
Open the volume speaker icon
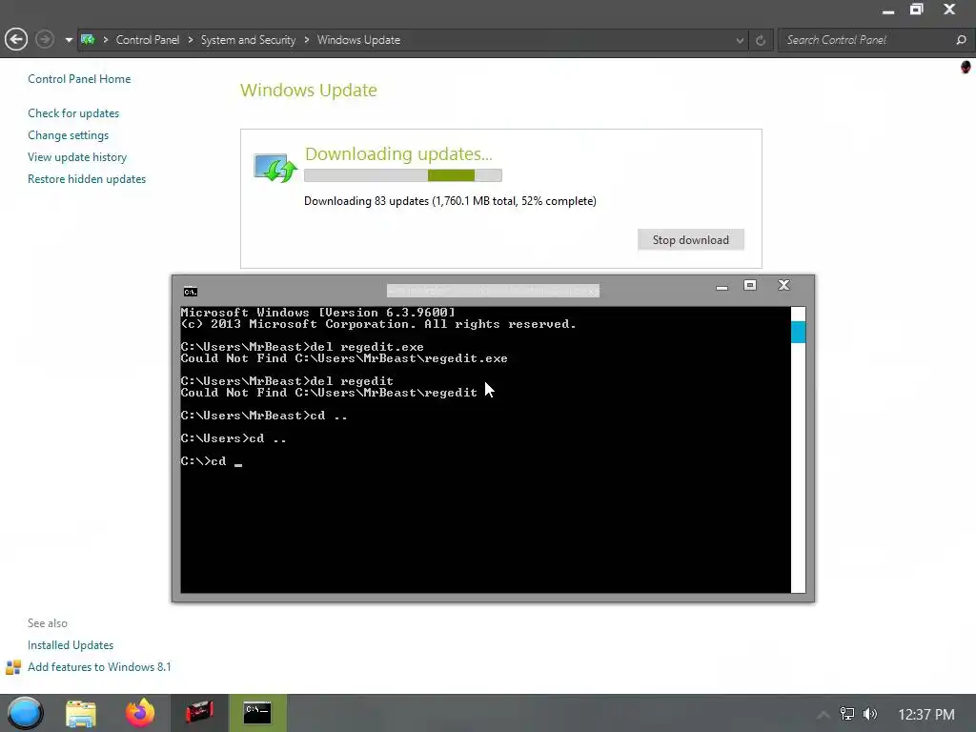[870, 714]
